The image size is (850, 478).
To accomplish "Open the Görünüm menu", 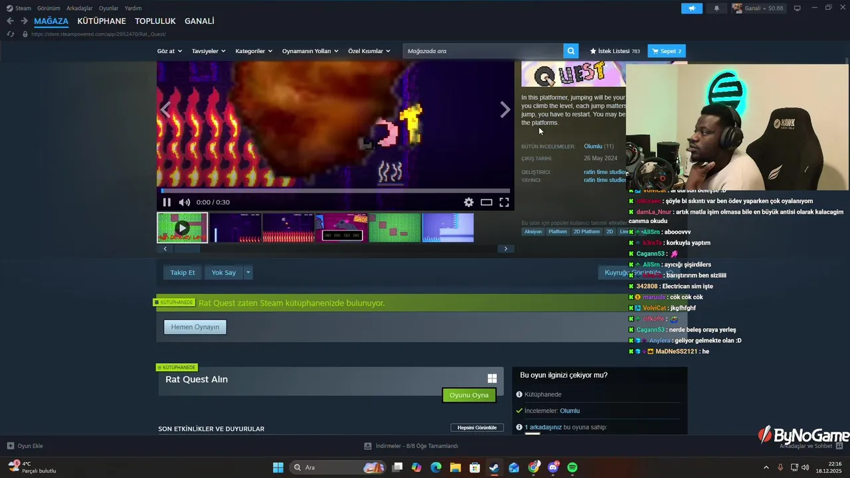I will pyautogui.click(x=48, y=8).
